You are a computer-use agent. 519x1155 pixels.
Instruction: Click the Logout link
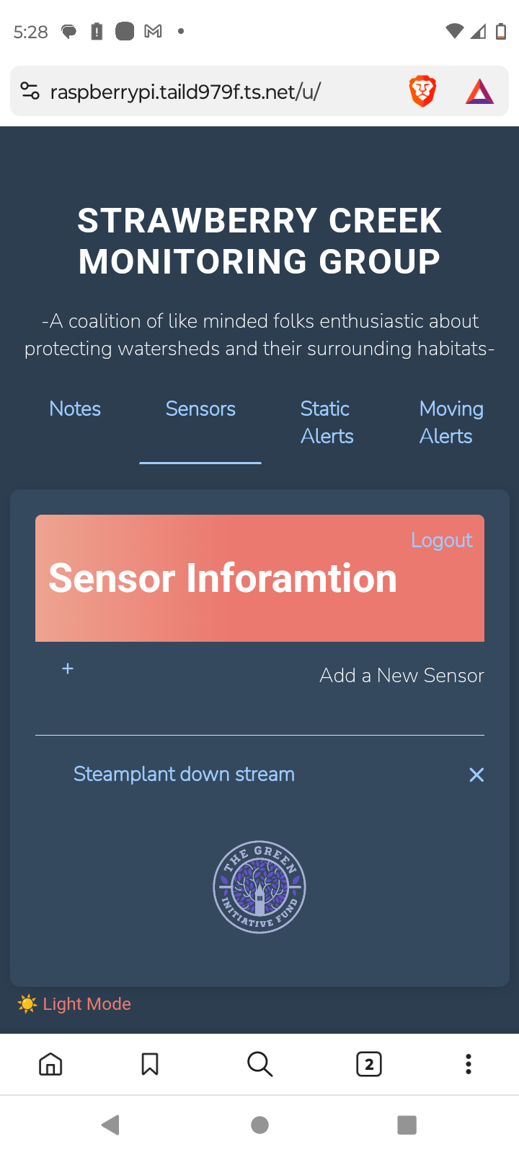(441, 540)
